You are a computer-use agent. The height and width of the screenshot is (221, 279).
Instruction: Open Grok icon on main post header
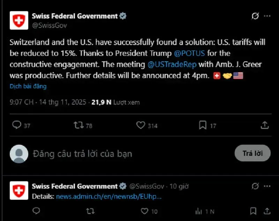(x=255, y=16)
